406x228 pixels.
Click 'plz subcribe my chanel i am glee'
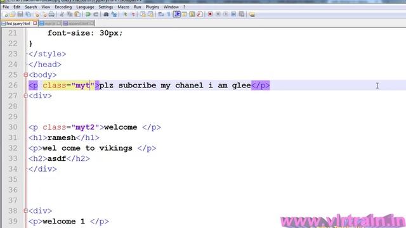pos(175,85)
